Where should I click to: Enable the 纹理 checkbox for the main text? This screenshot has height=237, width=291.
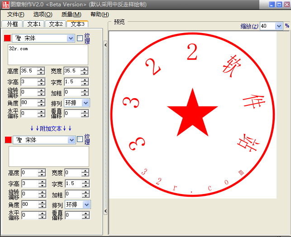pos(80,38)
